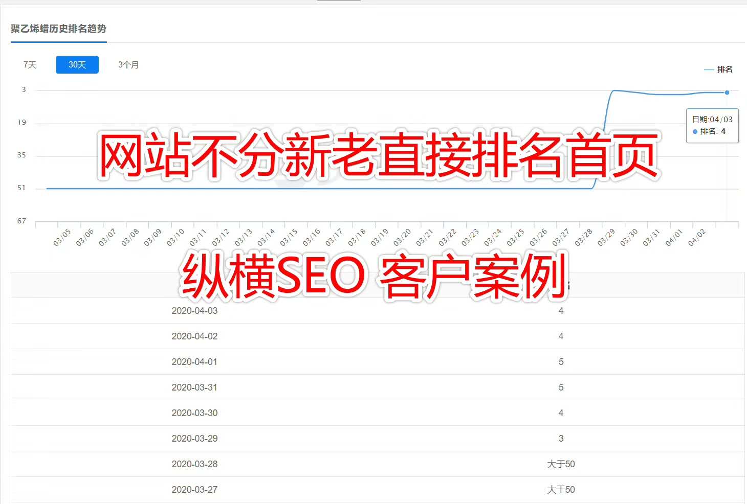Click the 2020-03-31 date cell
This screenshot has width=747, height=504.
point(194,387)
